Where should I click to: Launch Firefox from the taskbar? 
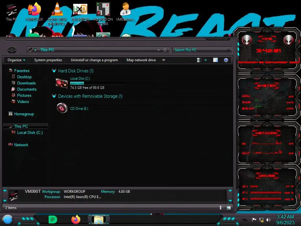(76, 220)
